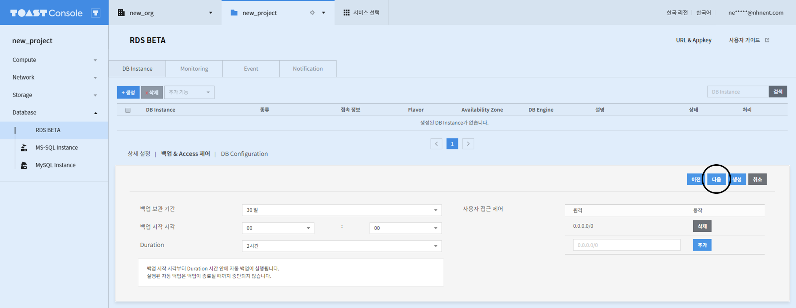796x308 pixels.
Task: Open the backup start hour dropdown
Action: tap(278, 228)
